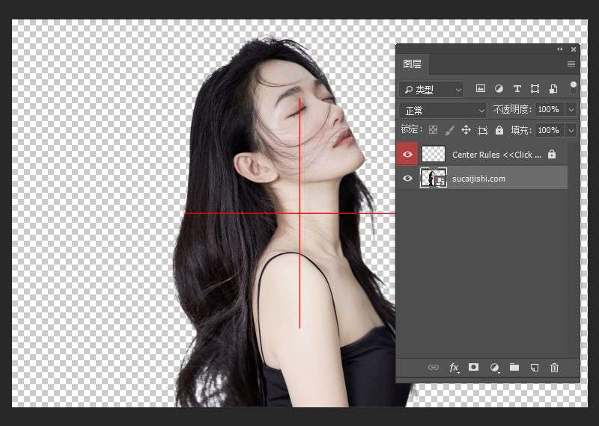599x426 pixels.
Task: Toggle the layer filtering on/off switch
Action: 573,87
